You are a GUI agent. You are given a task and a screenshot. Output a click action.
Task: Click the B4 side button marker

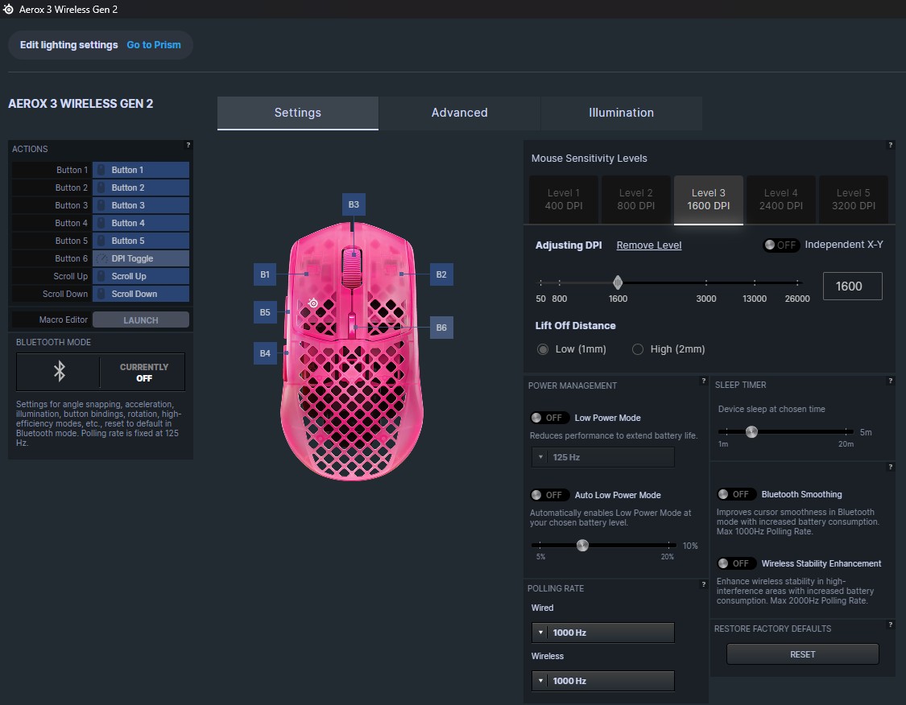click(x=265, y=352)
